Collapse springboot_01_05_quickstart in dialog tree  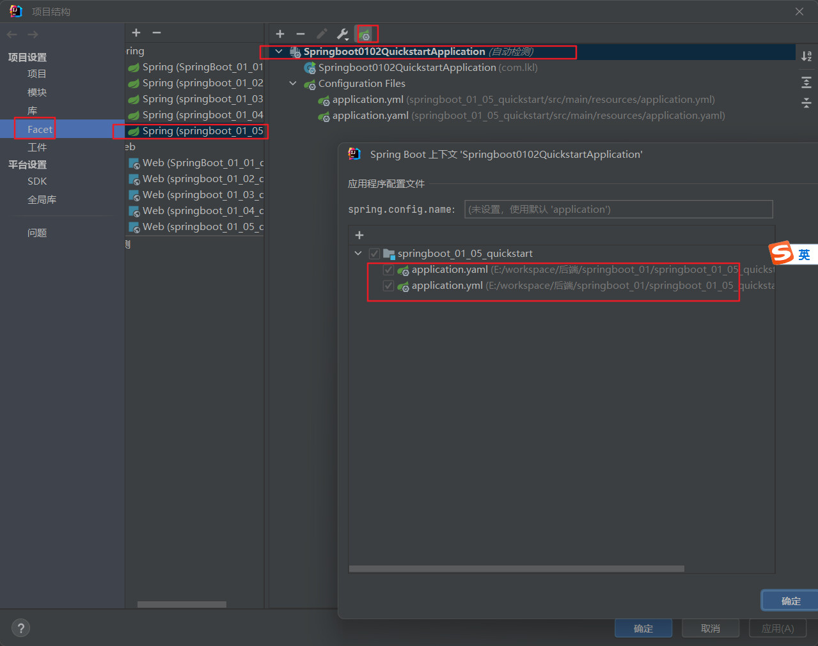pos(358,254)
